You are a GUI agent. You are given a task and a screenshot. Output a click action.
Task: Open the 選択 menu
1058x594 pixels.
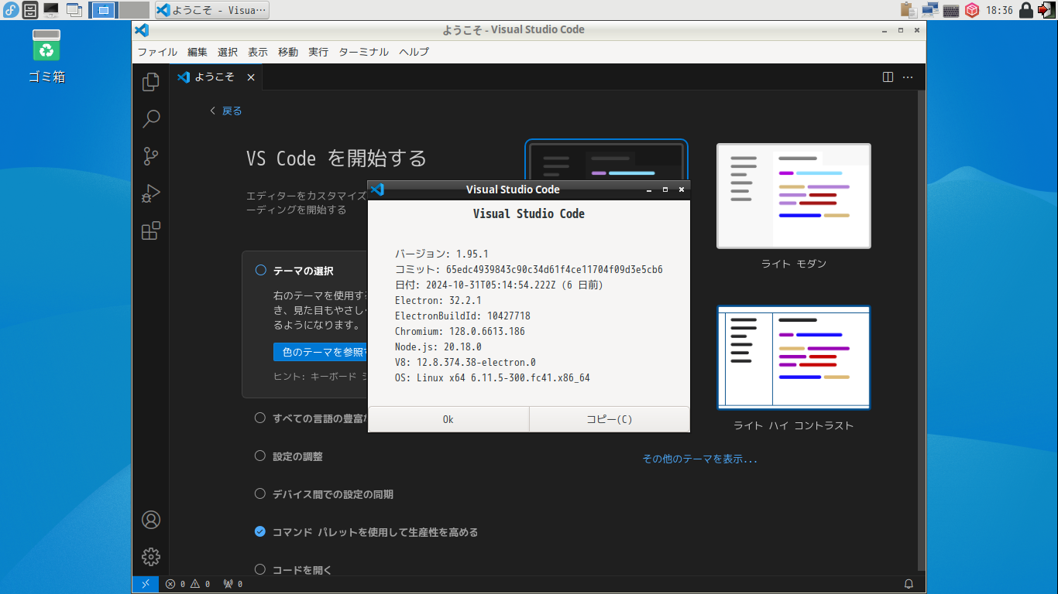click(228, 52)
